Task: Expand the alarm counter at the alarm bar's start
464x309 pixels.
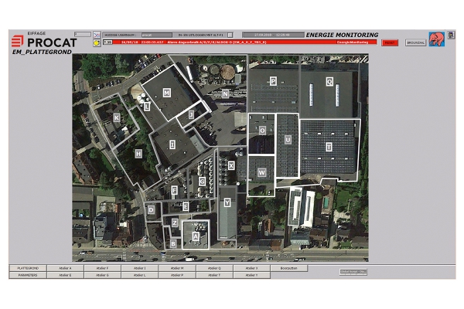Action: coord(107,42)
